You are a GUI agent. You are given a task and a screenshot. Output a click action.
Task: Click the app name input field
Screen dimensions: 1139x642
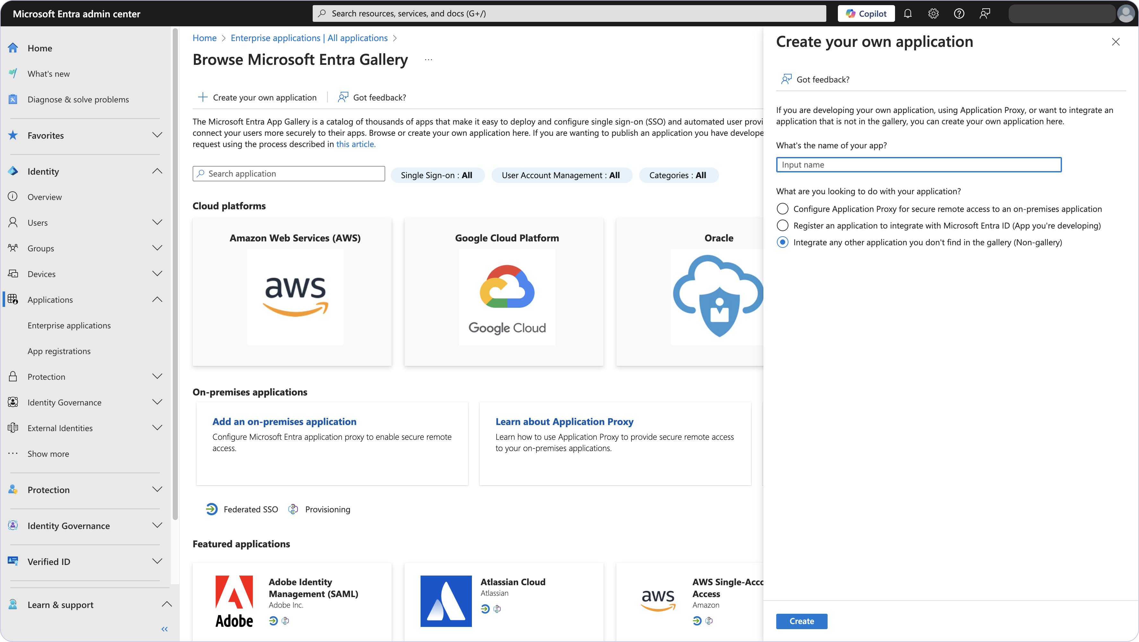[x=919, y=164]
